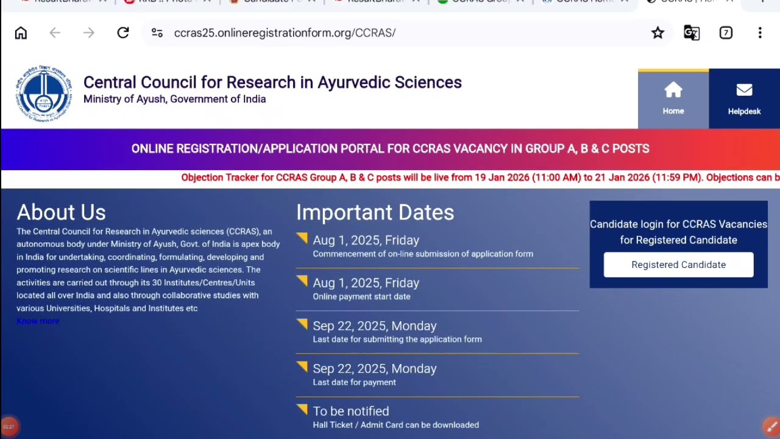Click the About Us description paragraph
Viewport: 780px width, 439px height.
pyautogui.click(x=148, y=269)
